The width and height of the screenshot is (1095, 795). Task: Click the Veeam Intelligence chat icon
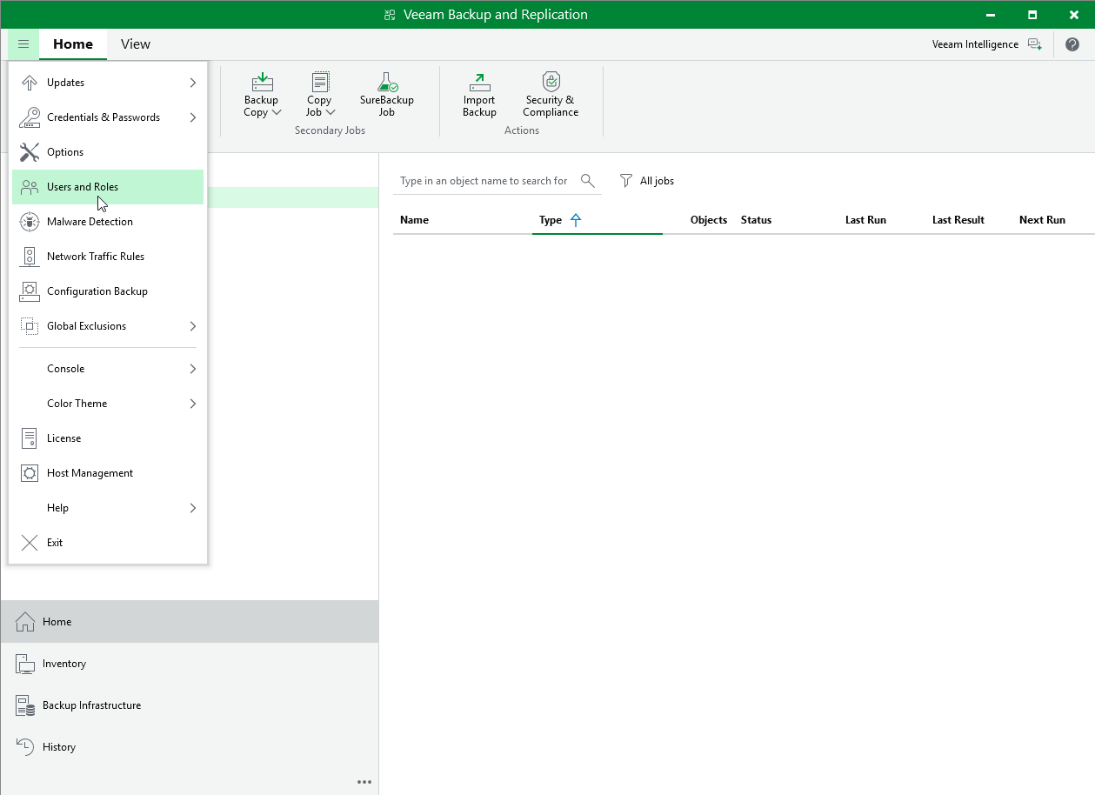coord(1034,44)
